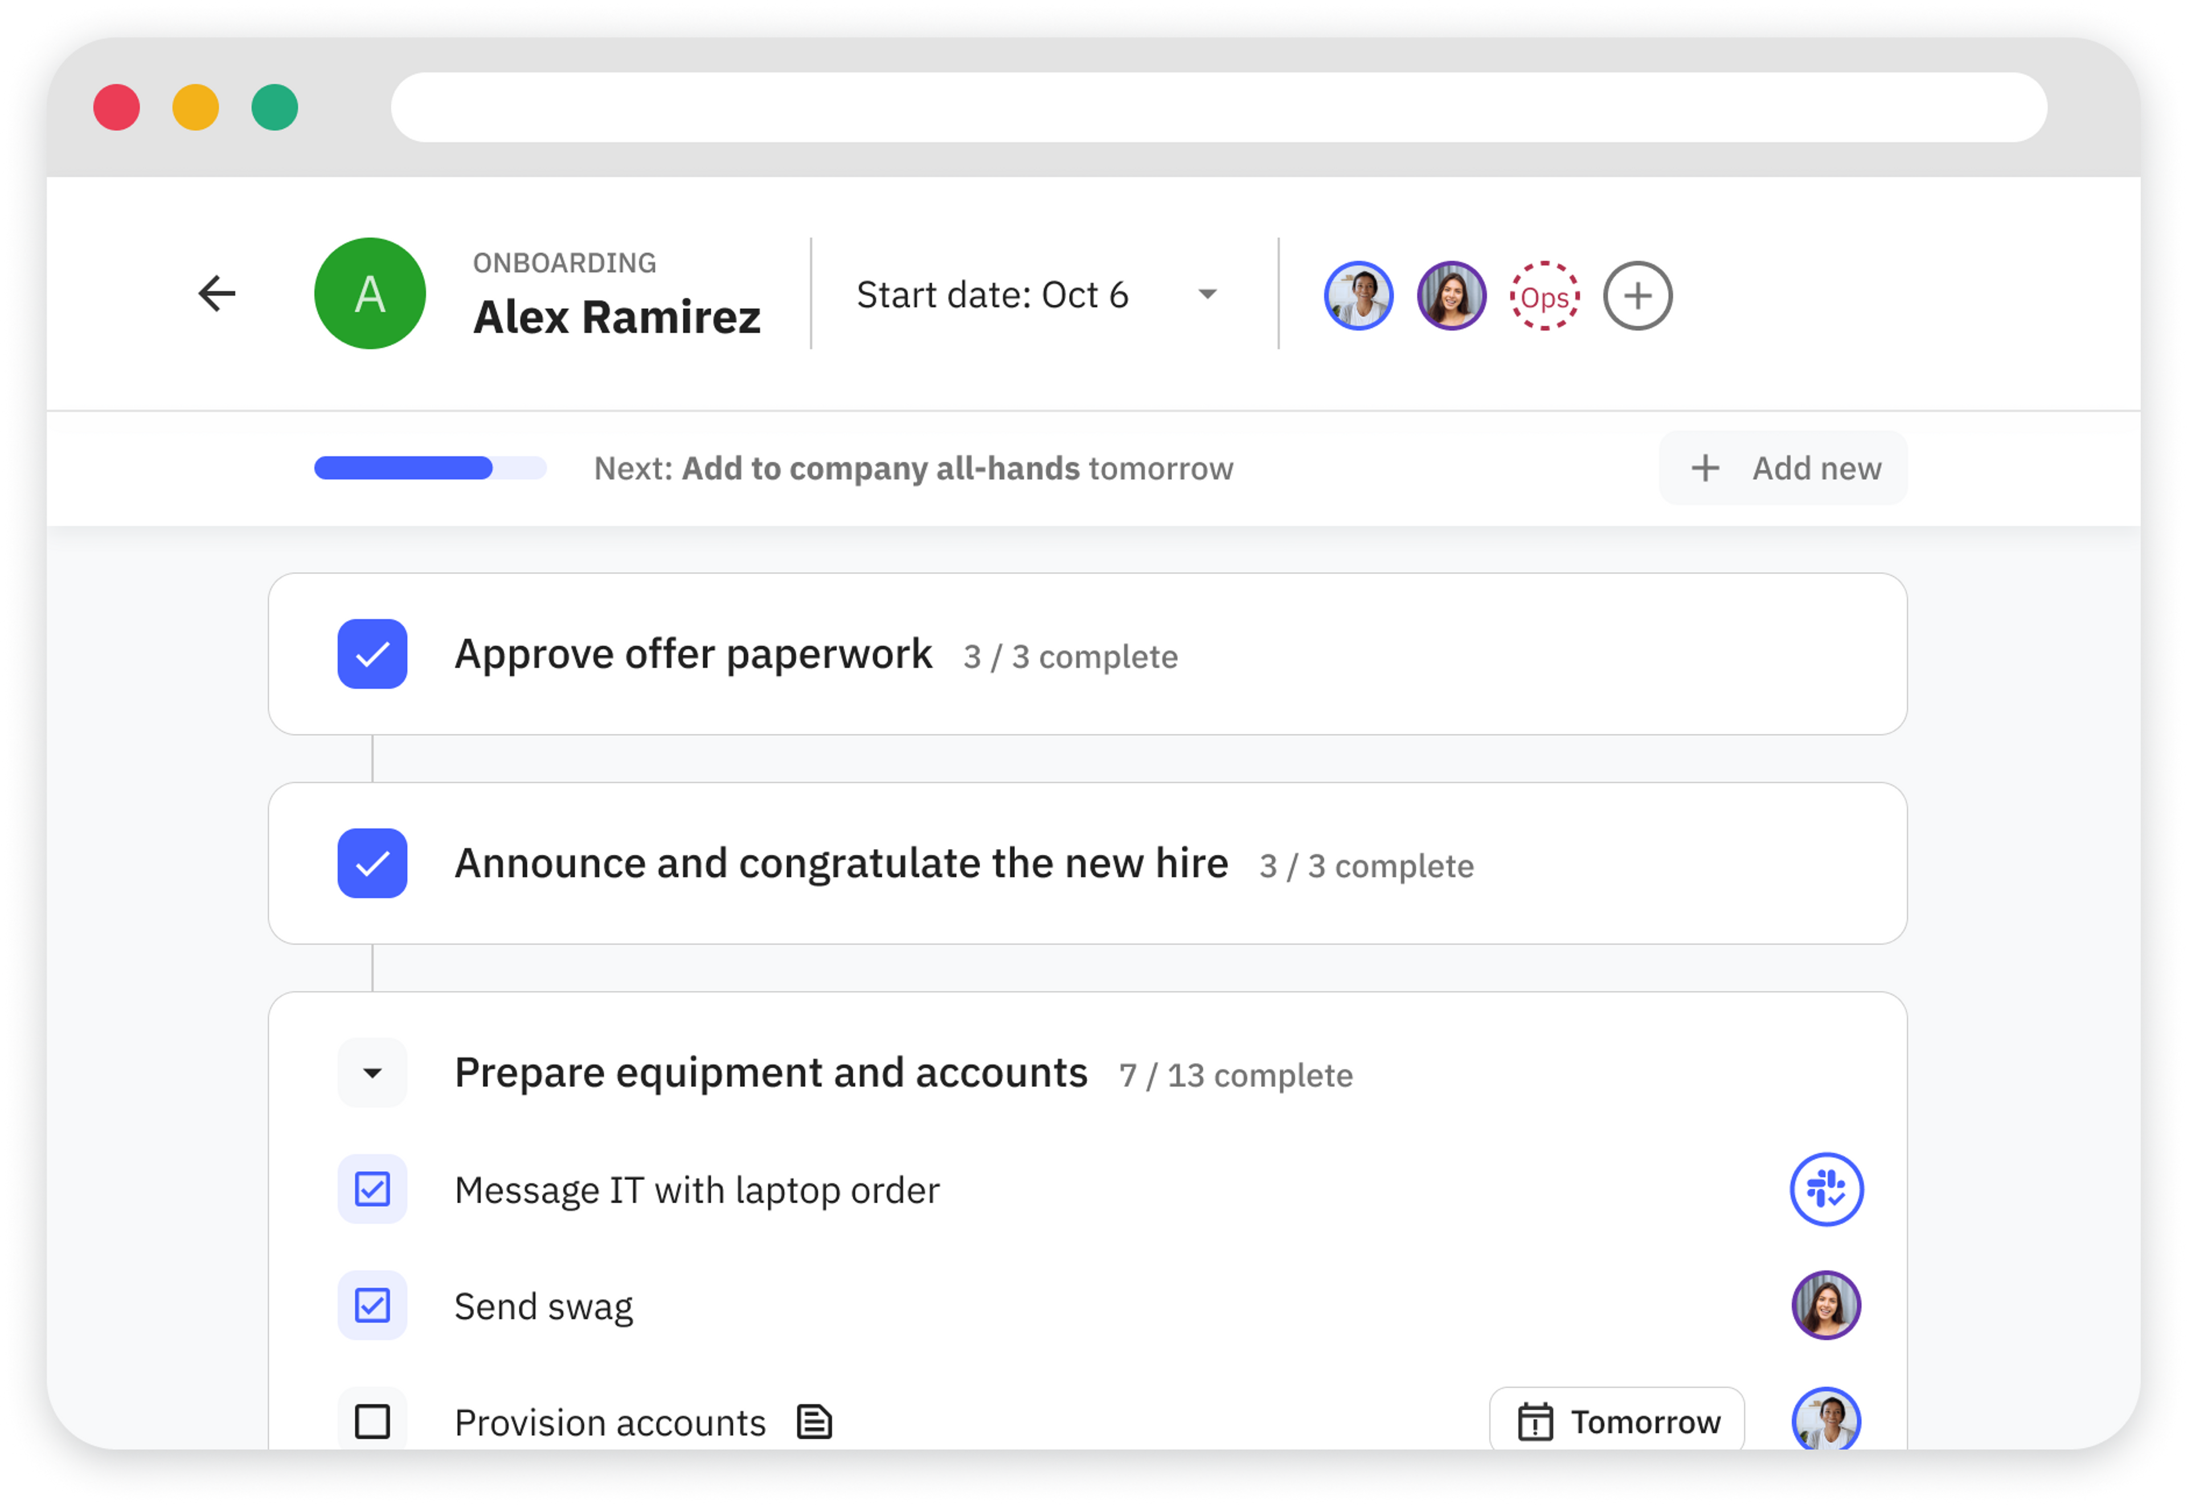This screenshot has width=2187, height=1505.
Task: Open the Start date dropdown arrow
Action: coord(1207,295)
